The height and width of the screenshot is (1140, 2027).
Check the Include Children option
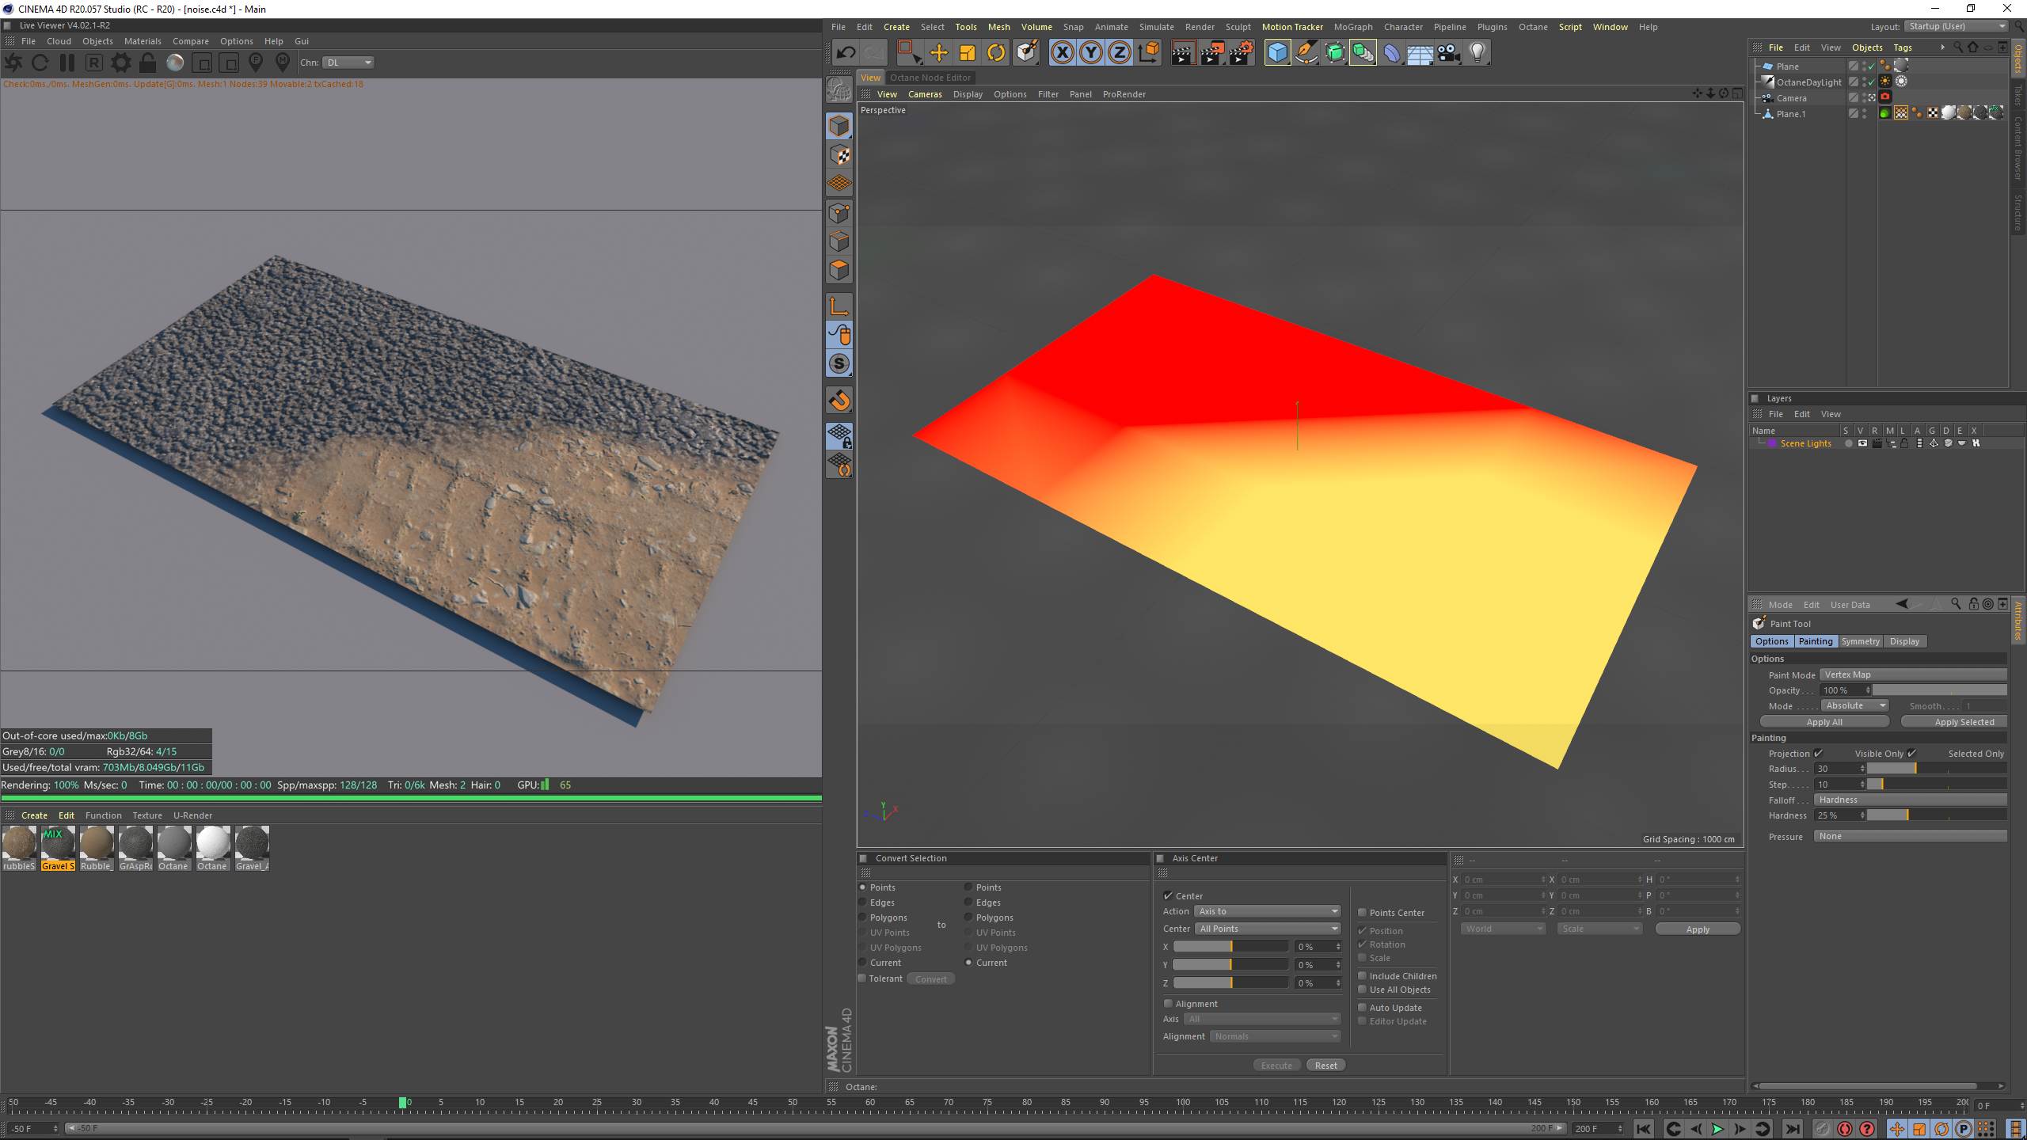tap(1363, 976)
